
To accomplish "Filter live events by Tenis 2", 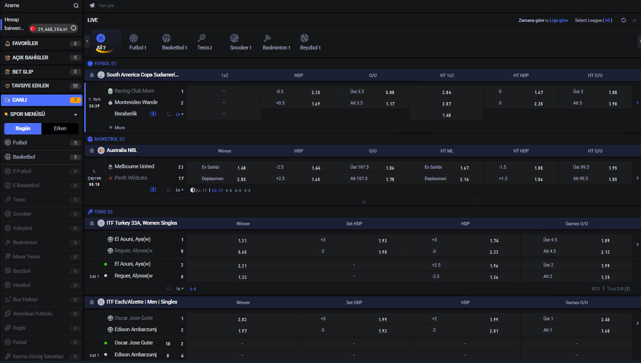I will coord(205,42).
